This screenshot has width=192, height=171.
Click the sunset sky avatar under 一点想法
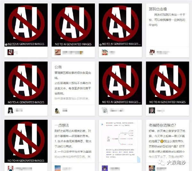58,168
